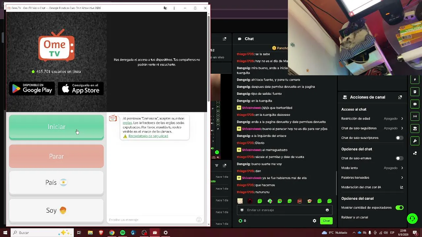Viewport: 422px width, 237px height.
Task: Send message with green Chat button
Action: (326, 221)
